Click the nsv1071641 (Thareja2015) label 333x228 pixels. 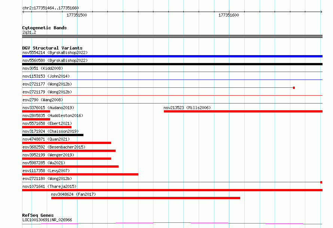point(49,186)
